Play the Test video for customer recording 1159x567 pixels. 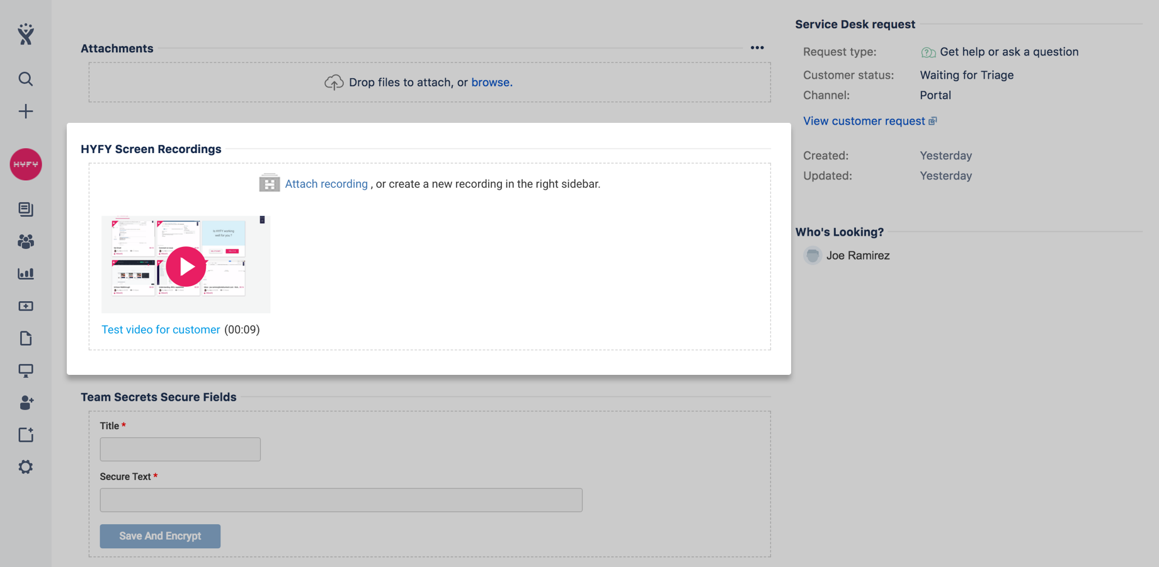tap(186, 266)
